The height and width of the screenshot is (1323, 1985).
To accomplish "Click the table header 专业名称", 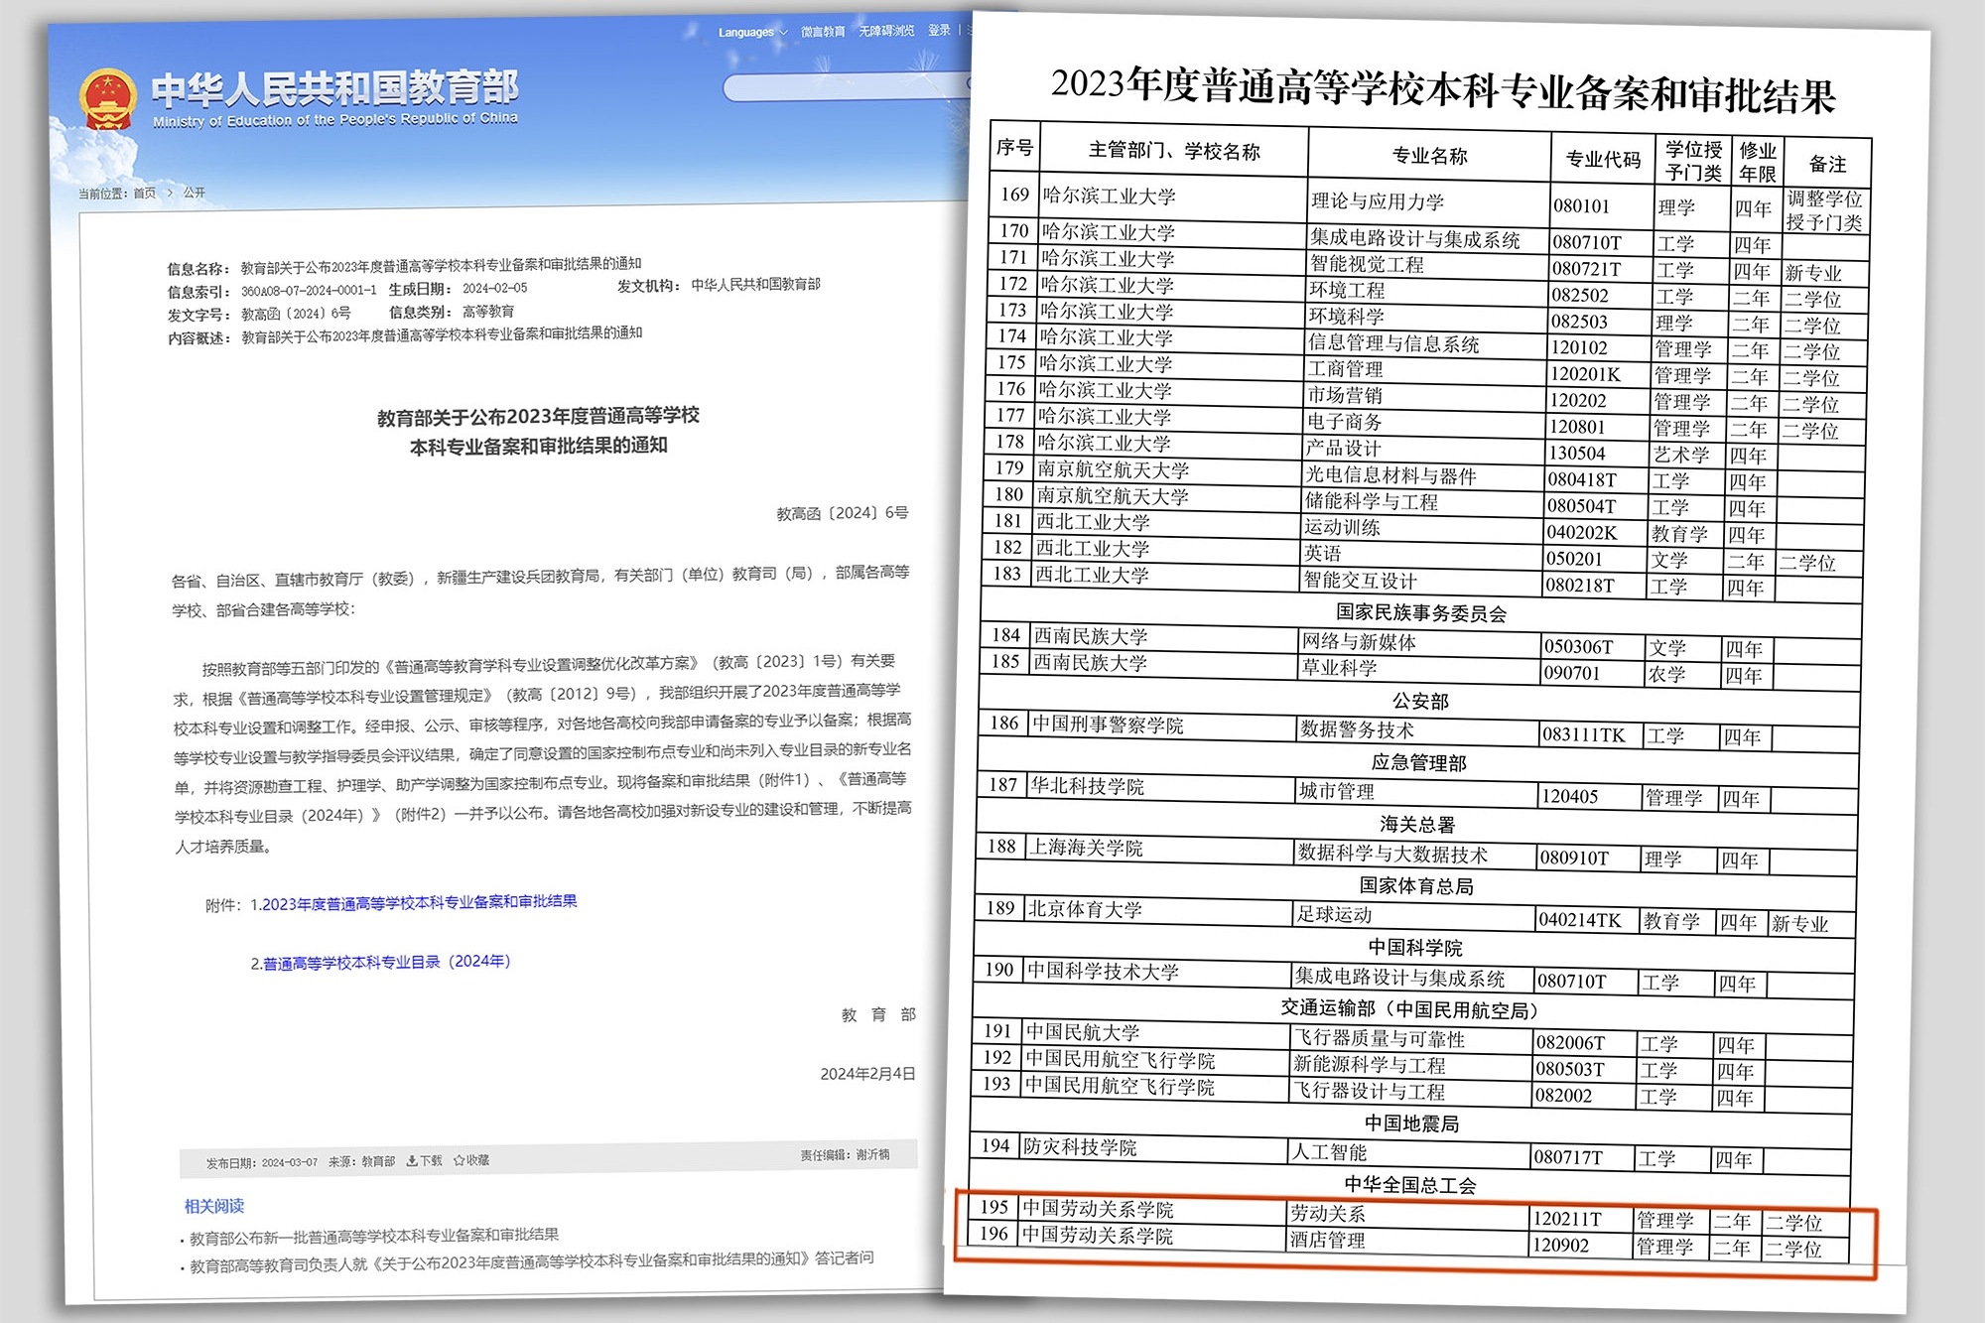I will click(1429, 156).
